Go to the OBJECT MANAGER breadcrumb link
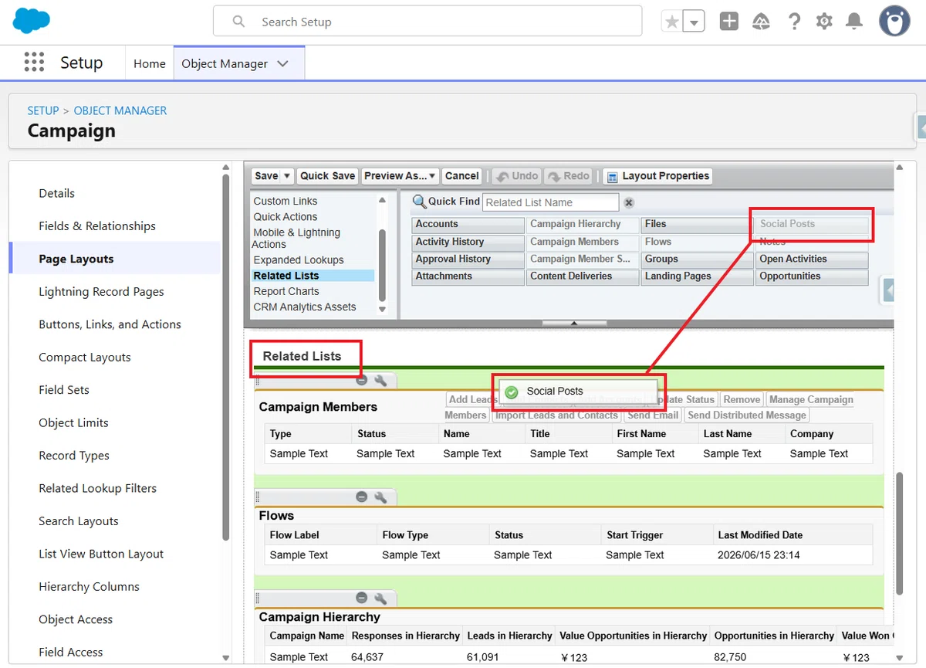926x668 pixels. point(120,110)
